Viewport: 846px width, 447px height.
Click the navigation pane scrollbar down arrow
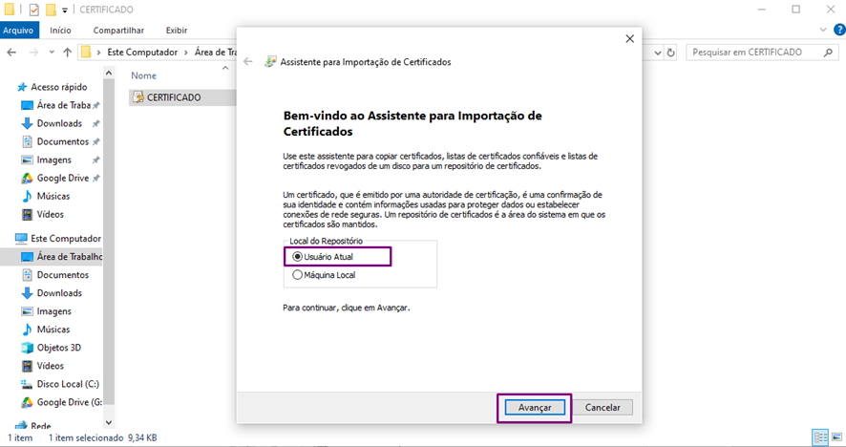109,422
